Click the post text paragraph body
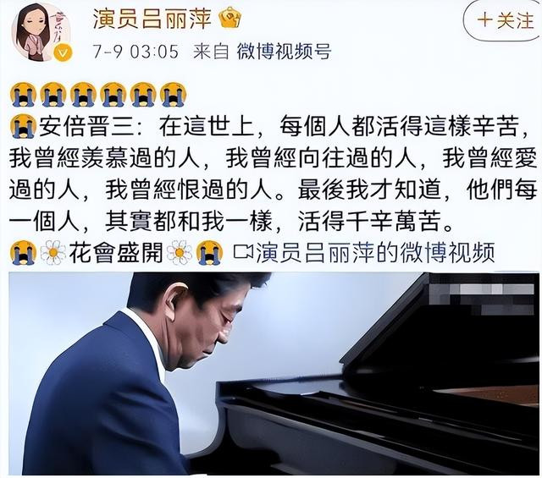Viewport: 542px width, 478px height. (x=273, y=173)
